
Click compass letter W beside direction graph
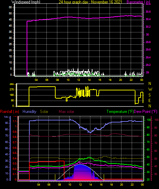[x=150, y=89]
